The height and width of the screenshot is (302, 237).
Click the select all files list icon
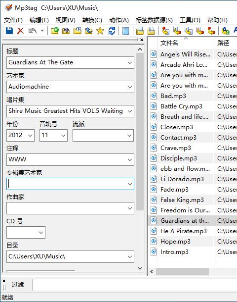point(125,31)
